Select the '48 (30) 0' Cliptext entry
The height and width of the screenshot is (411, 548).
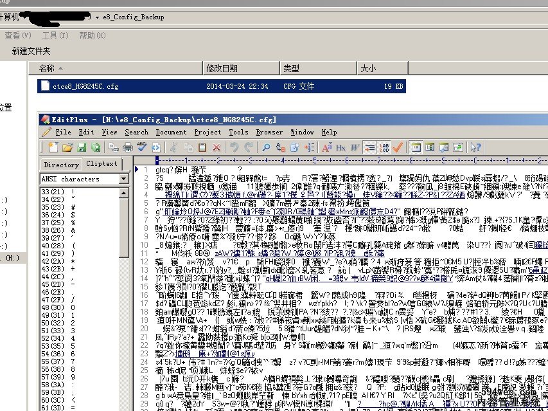[58, 307]
